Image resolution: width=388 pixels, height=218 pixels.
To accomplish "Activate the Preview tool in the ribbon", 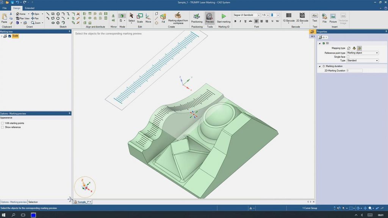I will [x=209, y=17].
